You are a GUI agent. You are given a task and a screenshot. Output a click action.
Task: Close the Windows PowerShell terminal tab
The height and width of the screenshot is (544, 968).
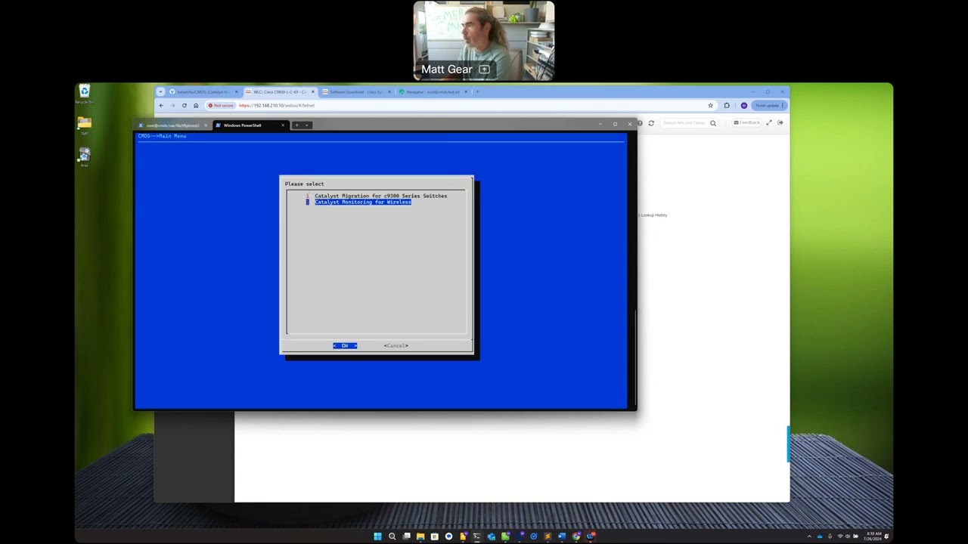point(283,125)
